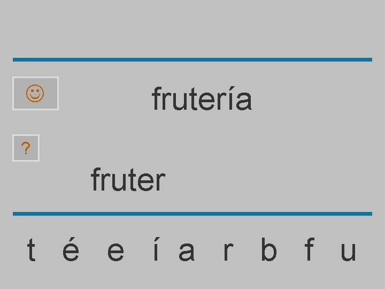Select the letter f in bottom row
The height and width of the screenshot is (289, 385).
pos(309,250)
